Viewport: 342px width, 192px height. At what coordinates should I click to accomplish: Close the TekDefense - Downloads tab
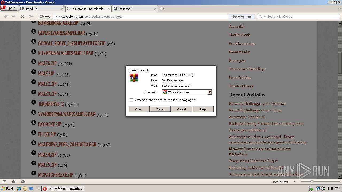(108, 9)
